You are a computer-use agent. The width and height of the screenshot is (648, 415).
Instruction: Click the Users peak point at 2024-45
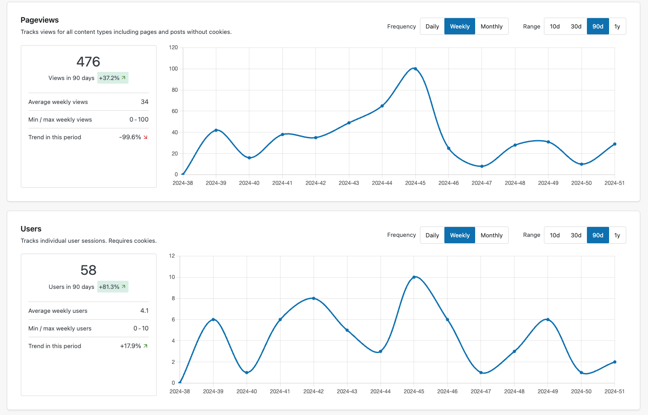click(x=414, y=277)
